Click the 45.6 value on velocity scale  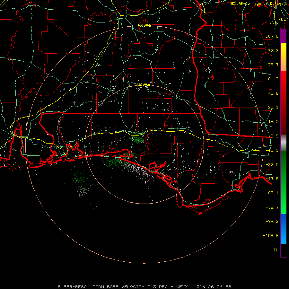(x=273, y=93)
